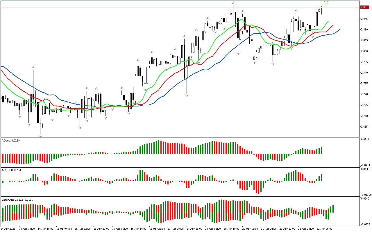Select the last green AOcust histogram bar
The width and height of the screenshot is (372, 232).
tap(321, 150)
